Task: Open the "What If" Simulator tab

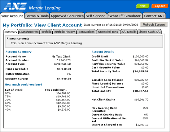Action: pos(124,16)
